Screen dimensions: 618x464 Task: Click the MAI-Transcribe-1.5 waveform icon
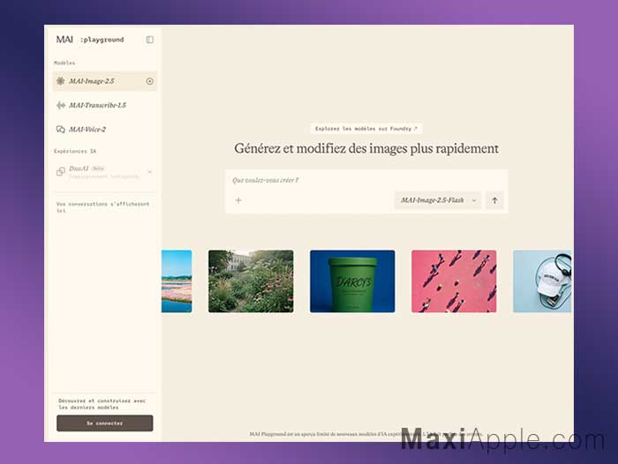(60, 105)
